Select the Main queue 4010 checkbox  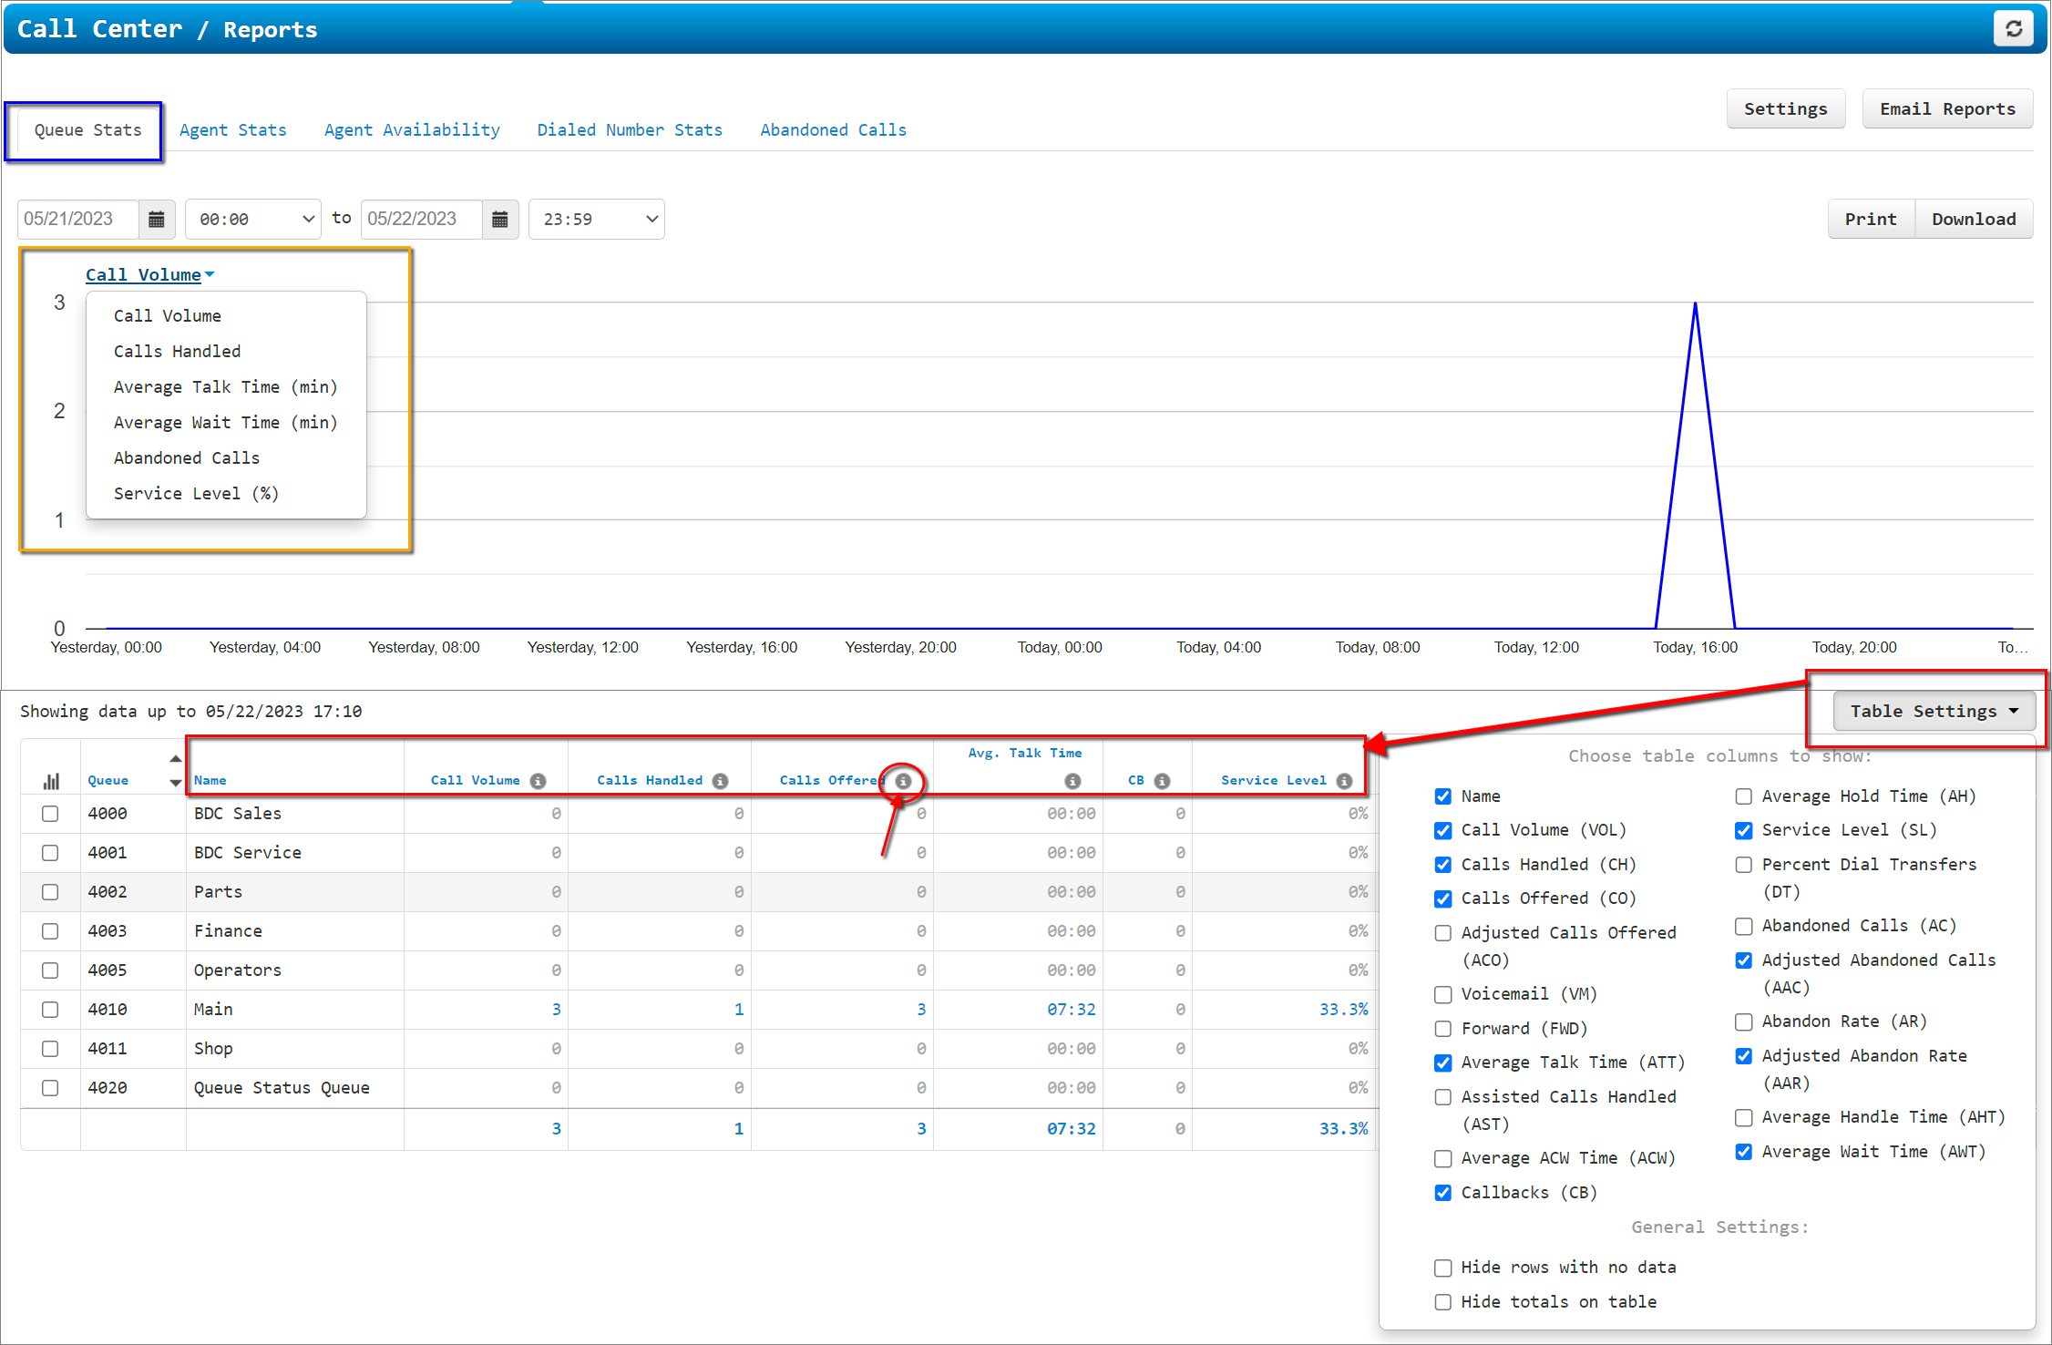(50, 1010)
